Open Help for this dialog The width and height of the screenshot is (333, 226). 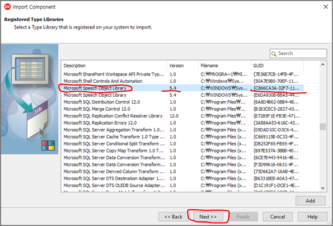[312, 216]
